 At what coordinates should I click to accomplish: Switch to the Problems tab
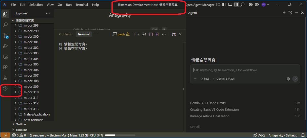[65, 34]
